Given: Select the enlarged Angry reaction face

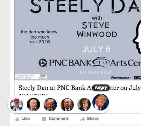Looking at the screenshot, I should (x=101, y=102).
